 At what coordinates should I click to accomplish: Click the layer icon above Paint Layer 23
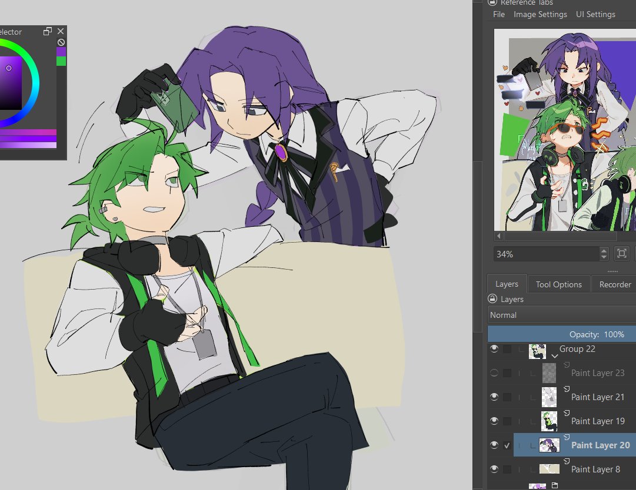click(567, 365)
